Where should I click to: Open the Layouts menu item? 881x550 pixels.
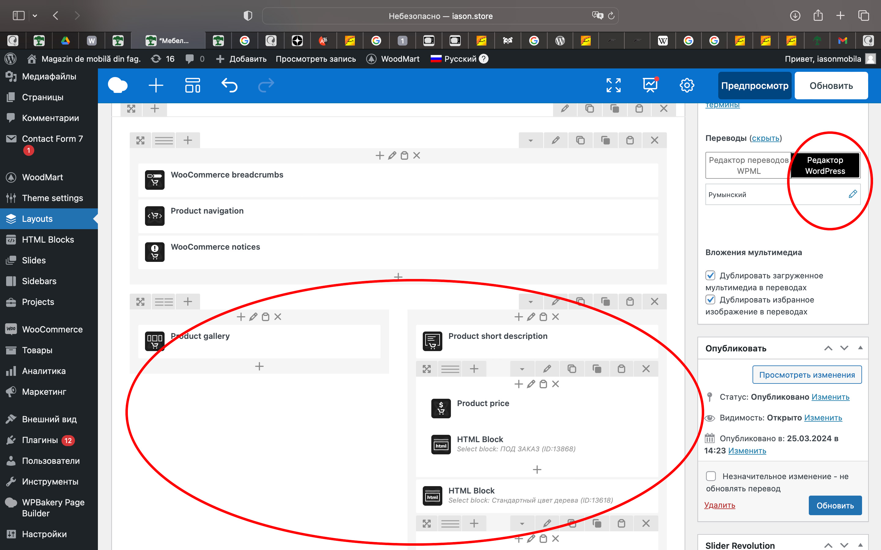tap(49, 218)
